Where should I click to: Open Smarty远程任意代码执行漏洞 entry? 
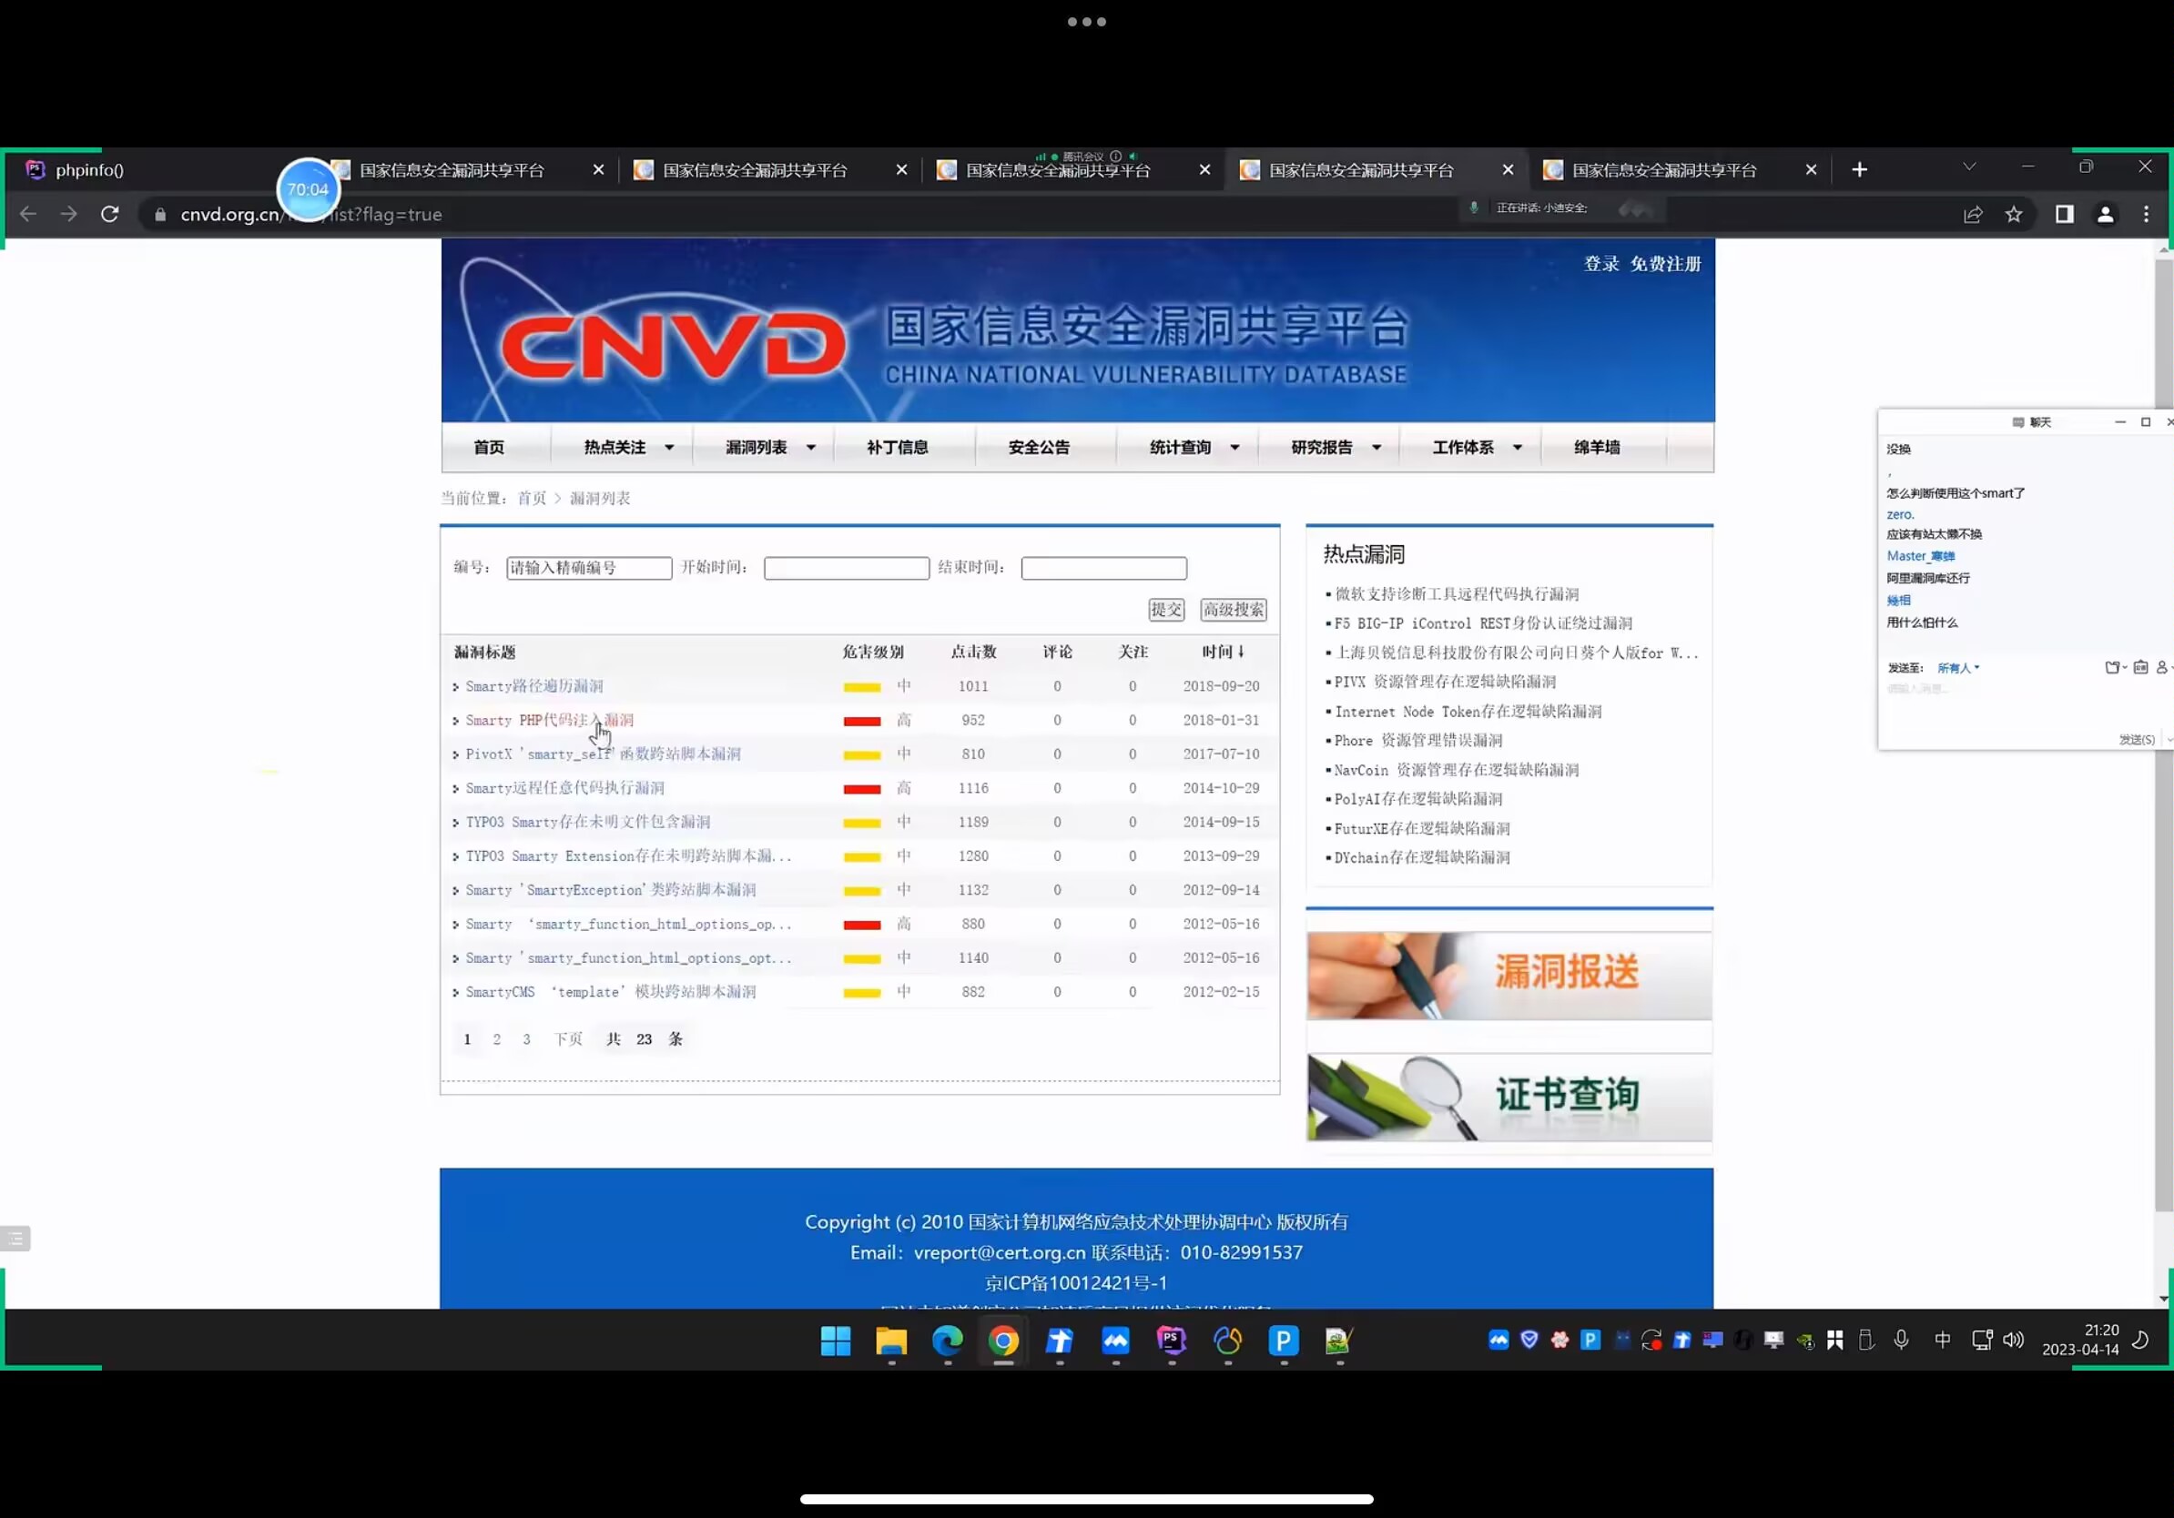pyautogui.click(x=564, y=788)
